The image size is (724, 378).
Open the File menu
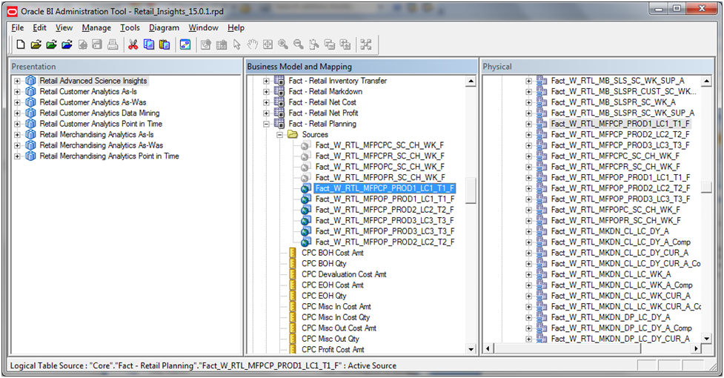click(18, 27)
